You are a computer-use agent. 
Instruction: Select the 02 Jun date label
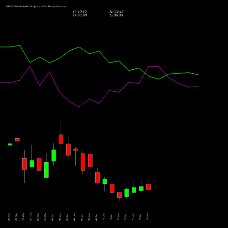[x=60, y=217]
